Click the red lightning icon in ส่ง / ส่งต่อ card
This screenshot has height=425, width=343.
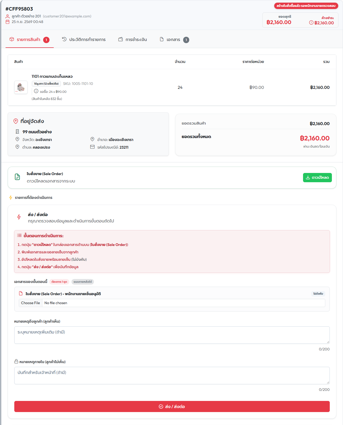click(19, 217)
